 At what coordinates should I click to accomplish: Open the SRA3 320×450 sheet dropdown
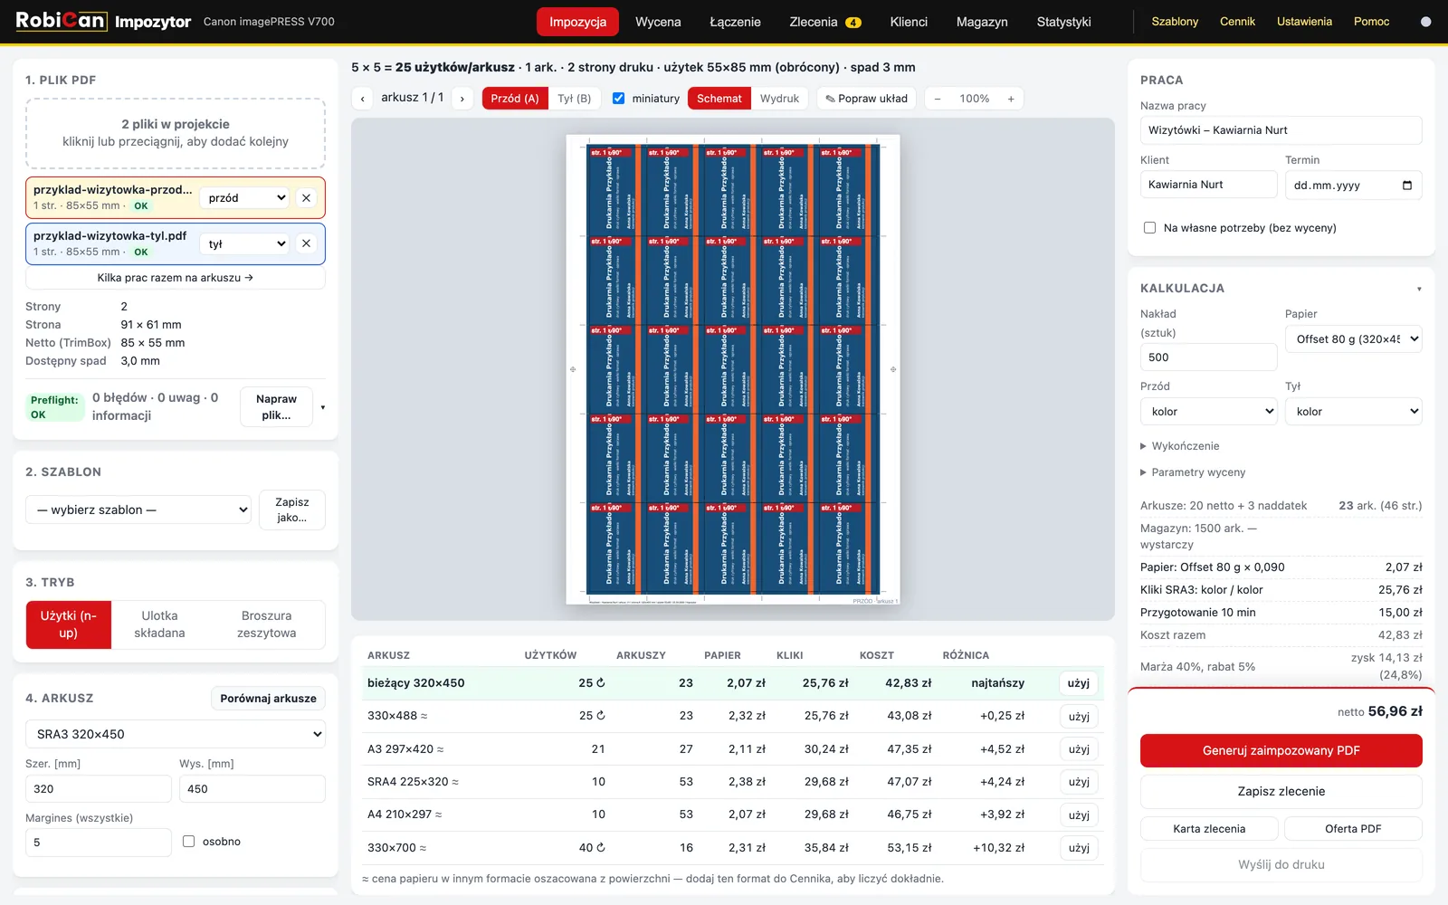coord(176,734)
